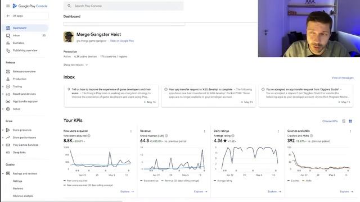Image resolution: width=360 pixels, height=202 pixels.
Task: Click the Inbox sidebar icon
Action: point(8,35)
